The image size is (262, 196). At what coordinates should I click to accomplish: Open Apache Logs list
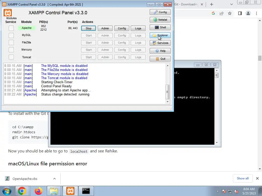tap(138, 28)
